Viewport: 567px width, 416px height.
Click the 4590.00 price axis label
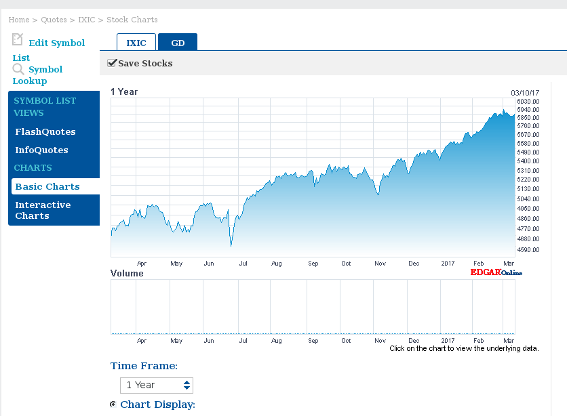[x=528, y=250]
